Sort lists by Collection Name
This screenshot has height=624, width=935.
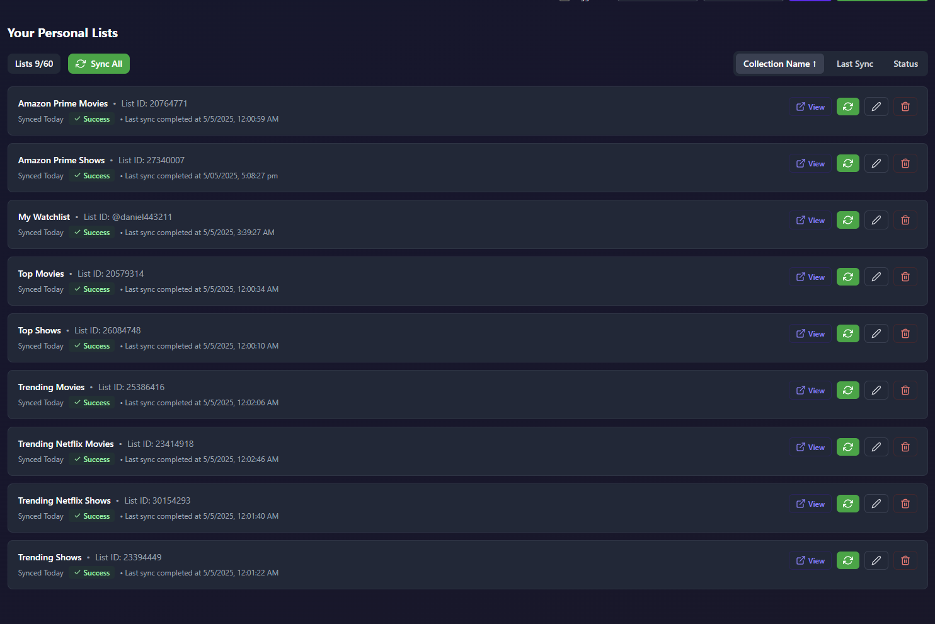779,64
